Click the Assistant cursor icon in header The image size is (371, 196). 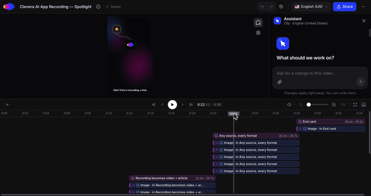pos(277,21)
